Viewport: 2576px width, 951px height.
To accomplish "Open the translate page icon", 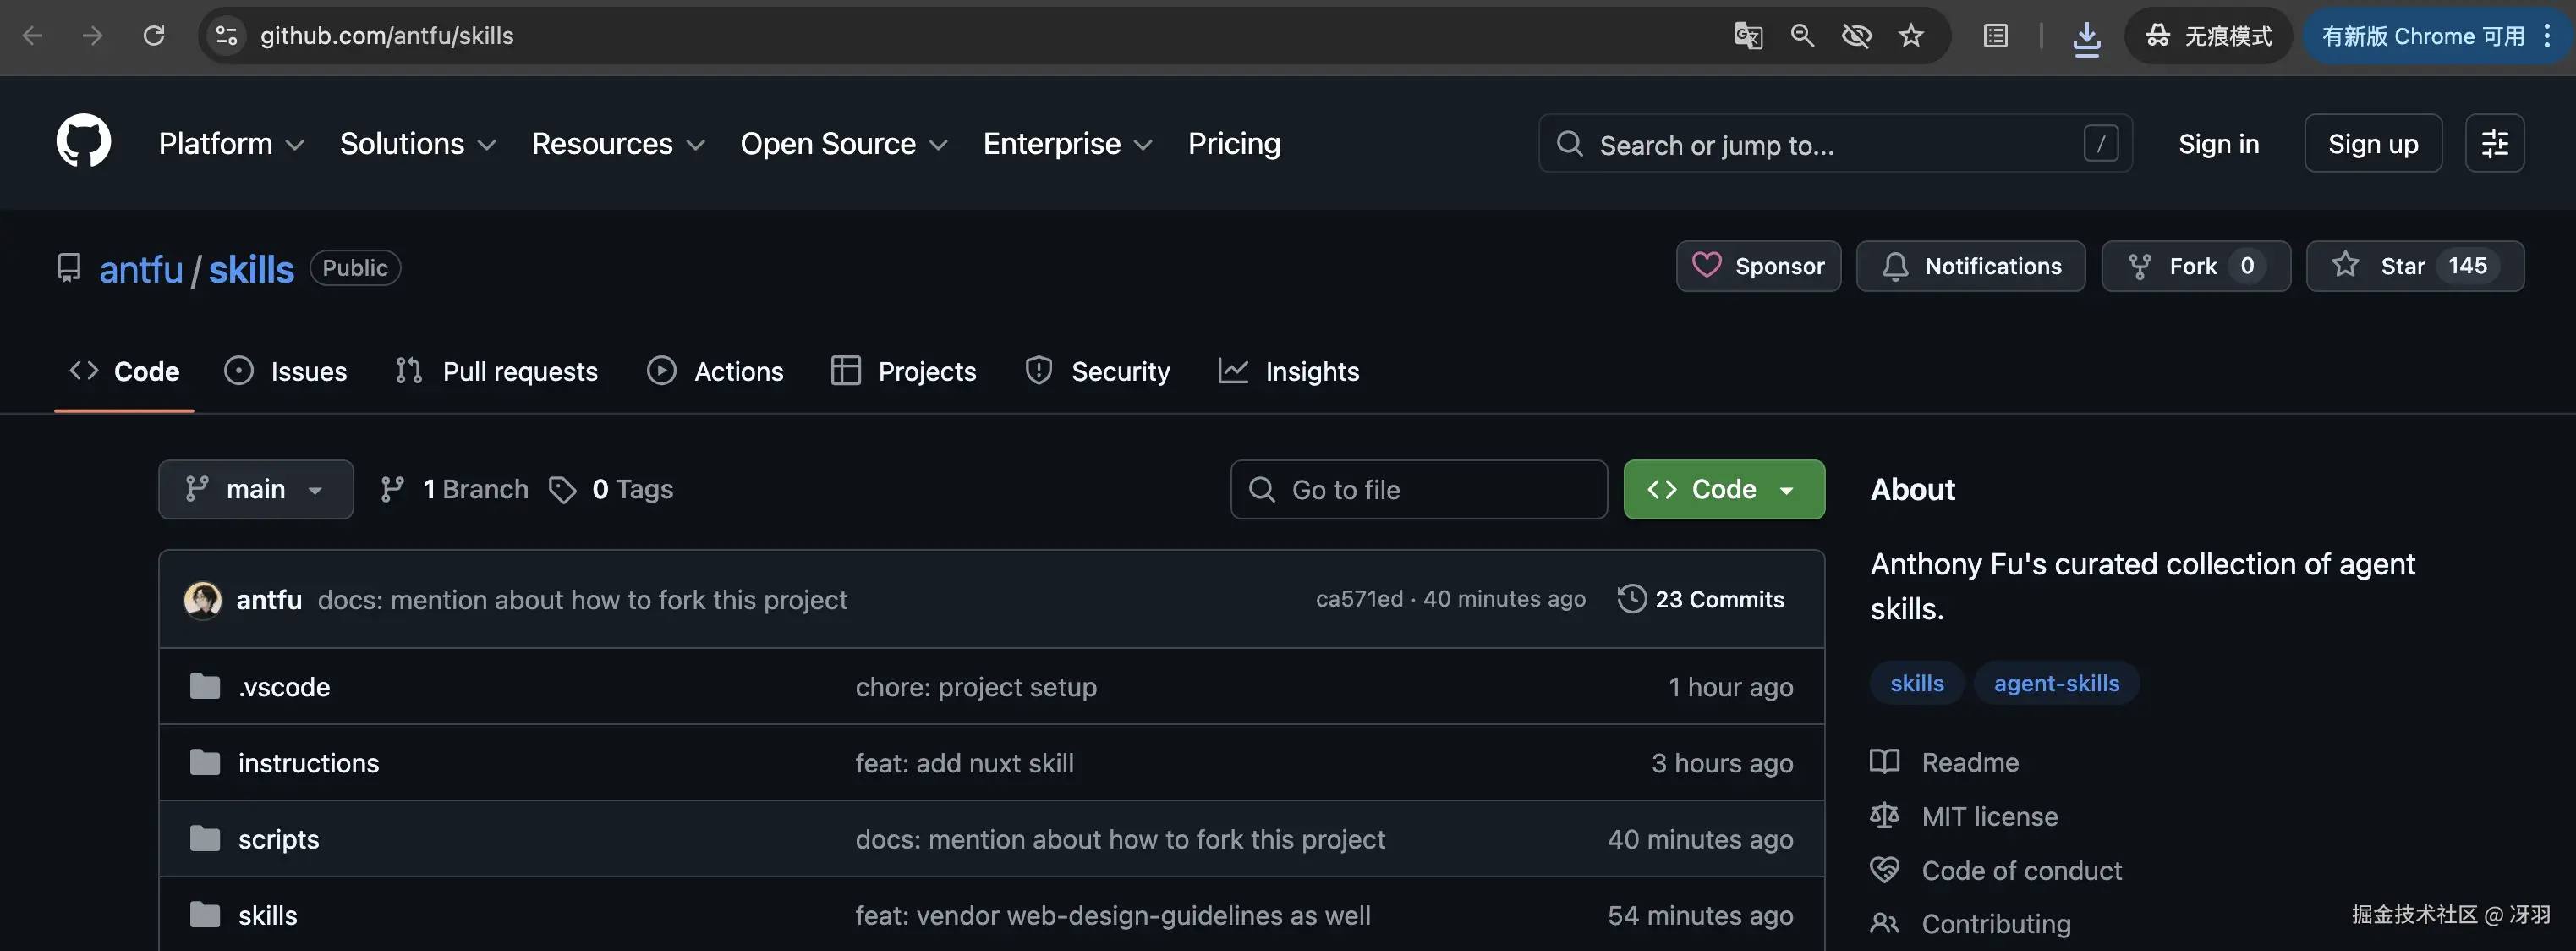I will click(x=1747, y=36).
